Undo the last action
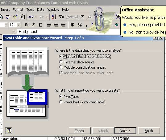Screen dimensions: 166x140 pyautogui.click(x=31, y=17)
